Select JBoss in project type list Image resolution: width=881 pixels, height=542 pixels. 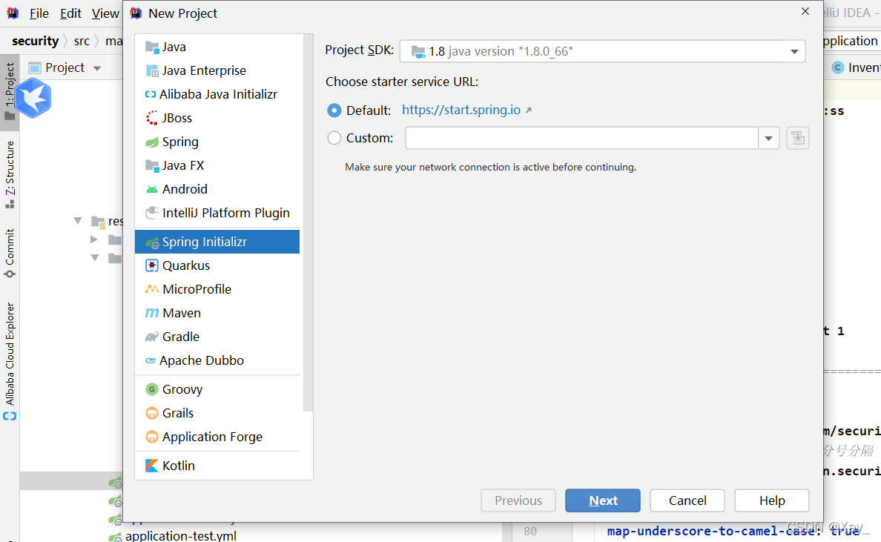click(x=217, y=118)
